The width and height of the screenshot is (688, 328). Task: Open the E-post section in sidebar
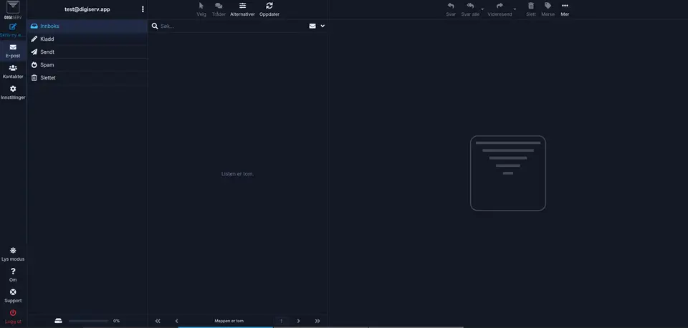click(x=13, y=51)
